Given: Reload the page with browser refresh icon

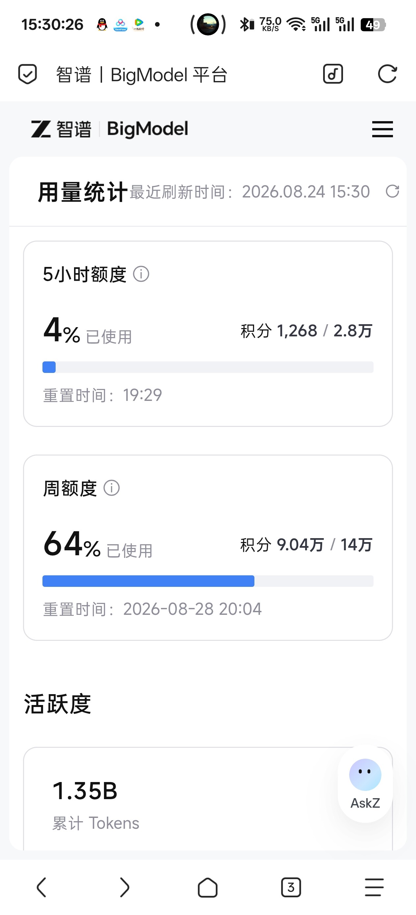Looking at the screenshot, I should click(387, 74).
